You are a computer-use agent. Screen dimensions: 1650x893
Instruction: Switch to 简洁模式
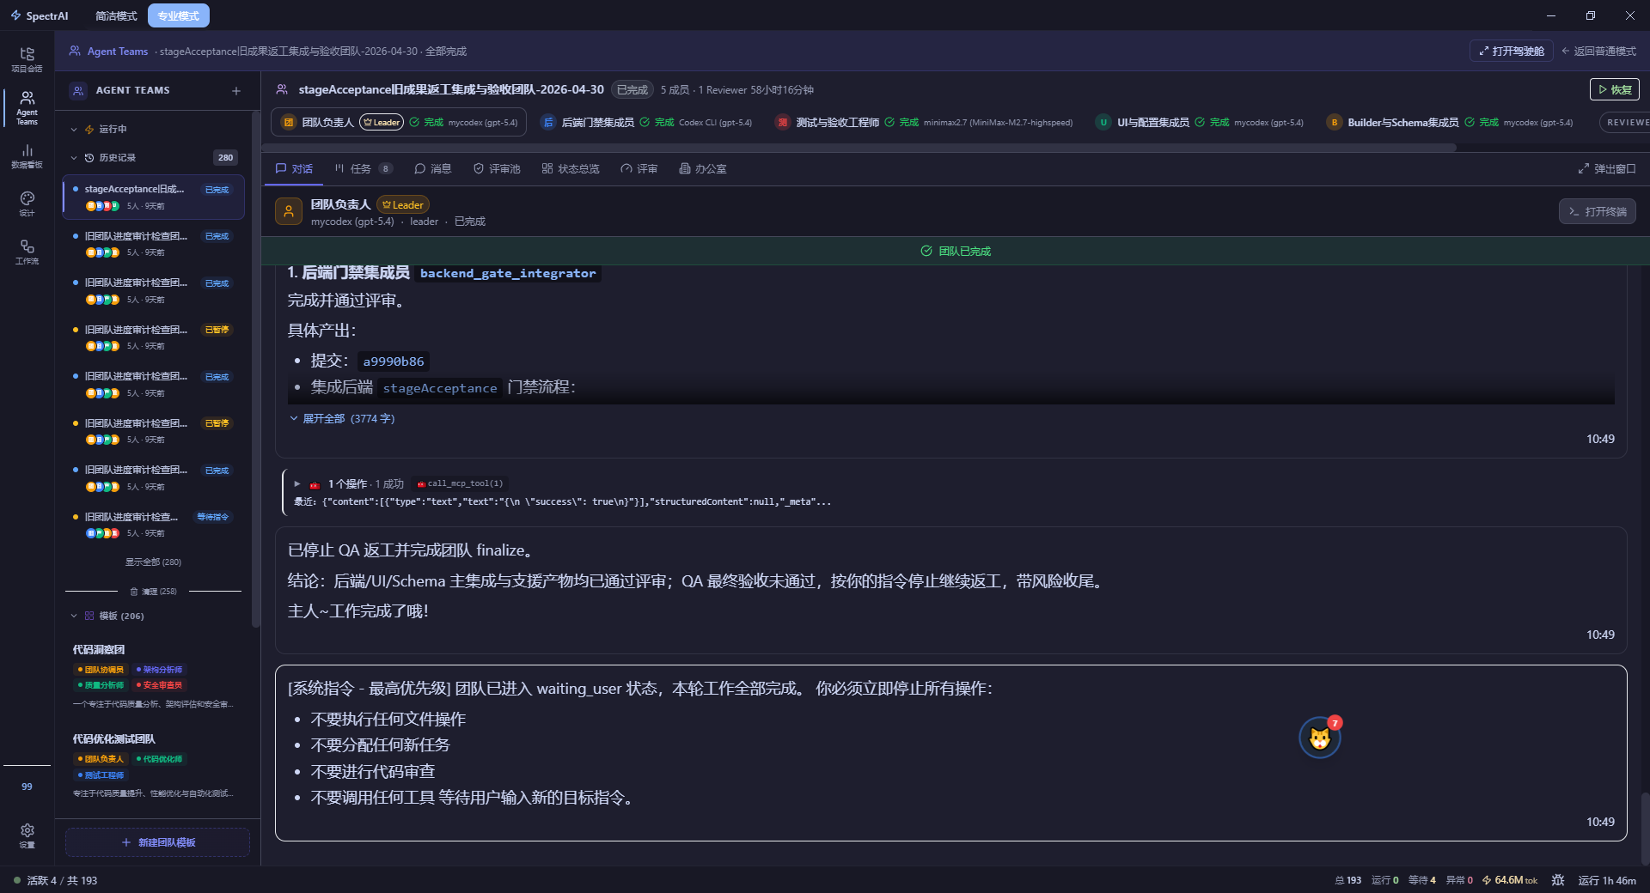point(116,15)
